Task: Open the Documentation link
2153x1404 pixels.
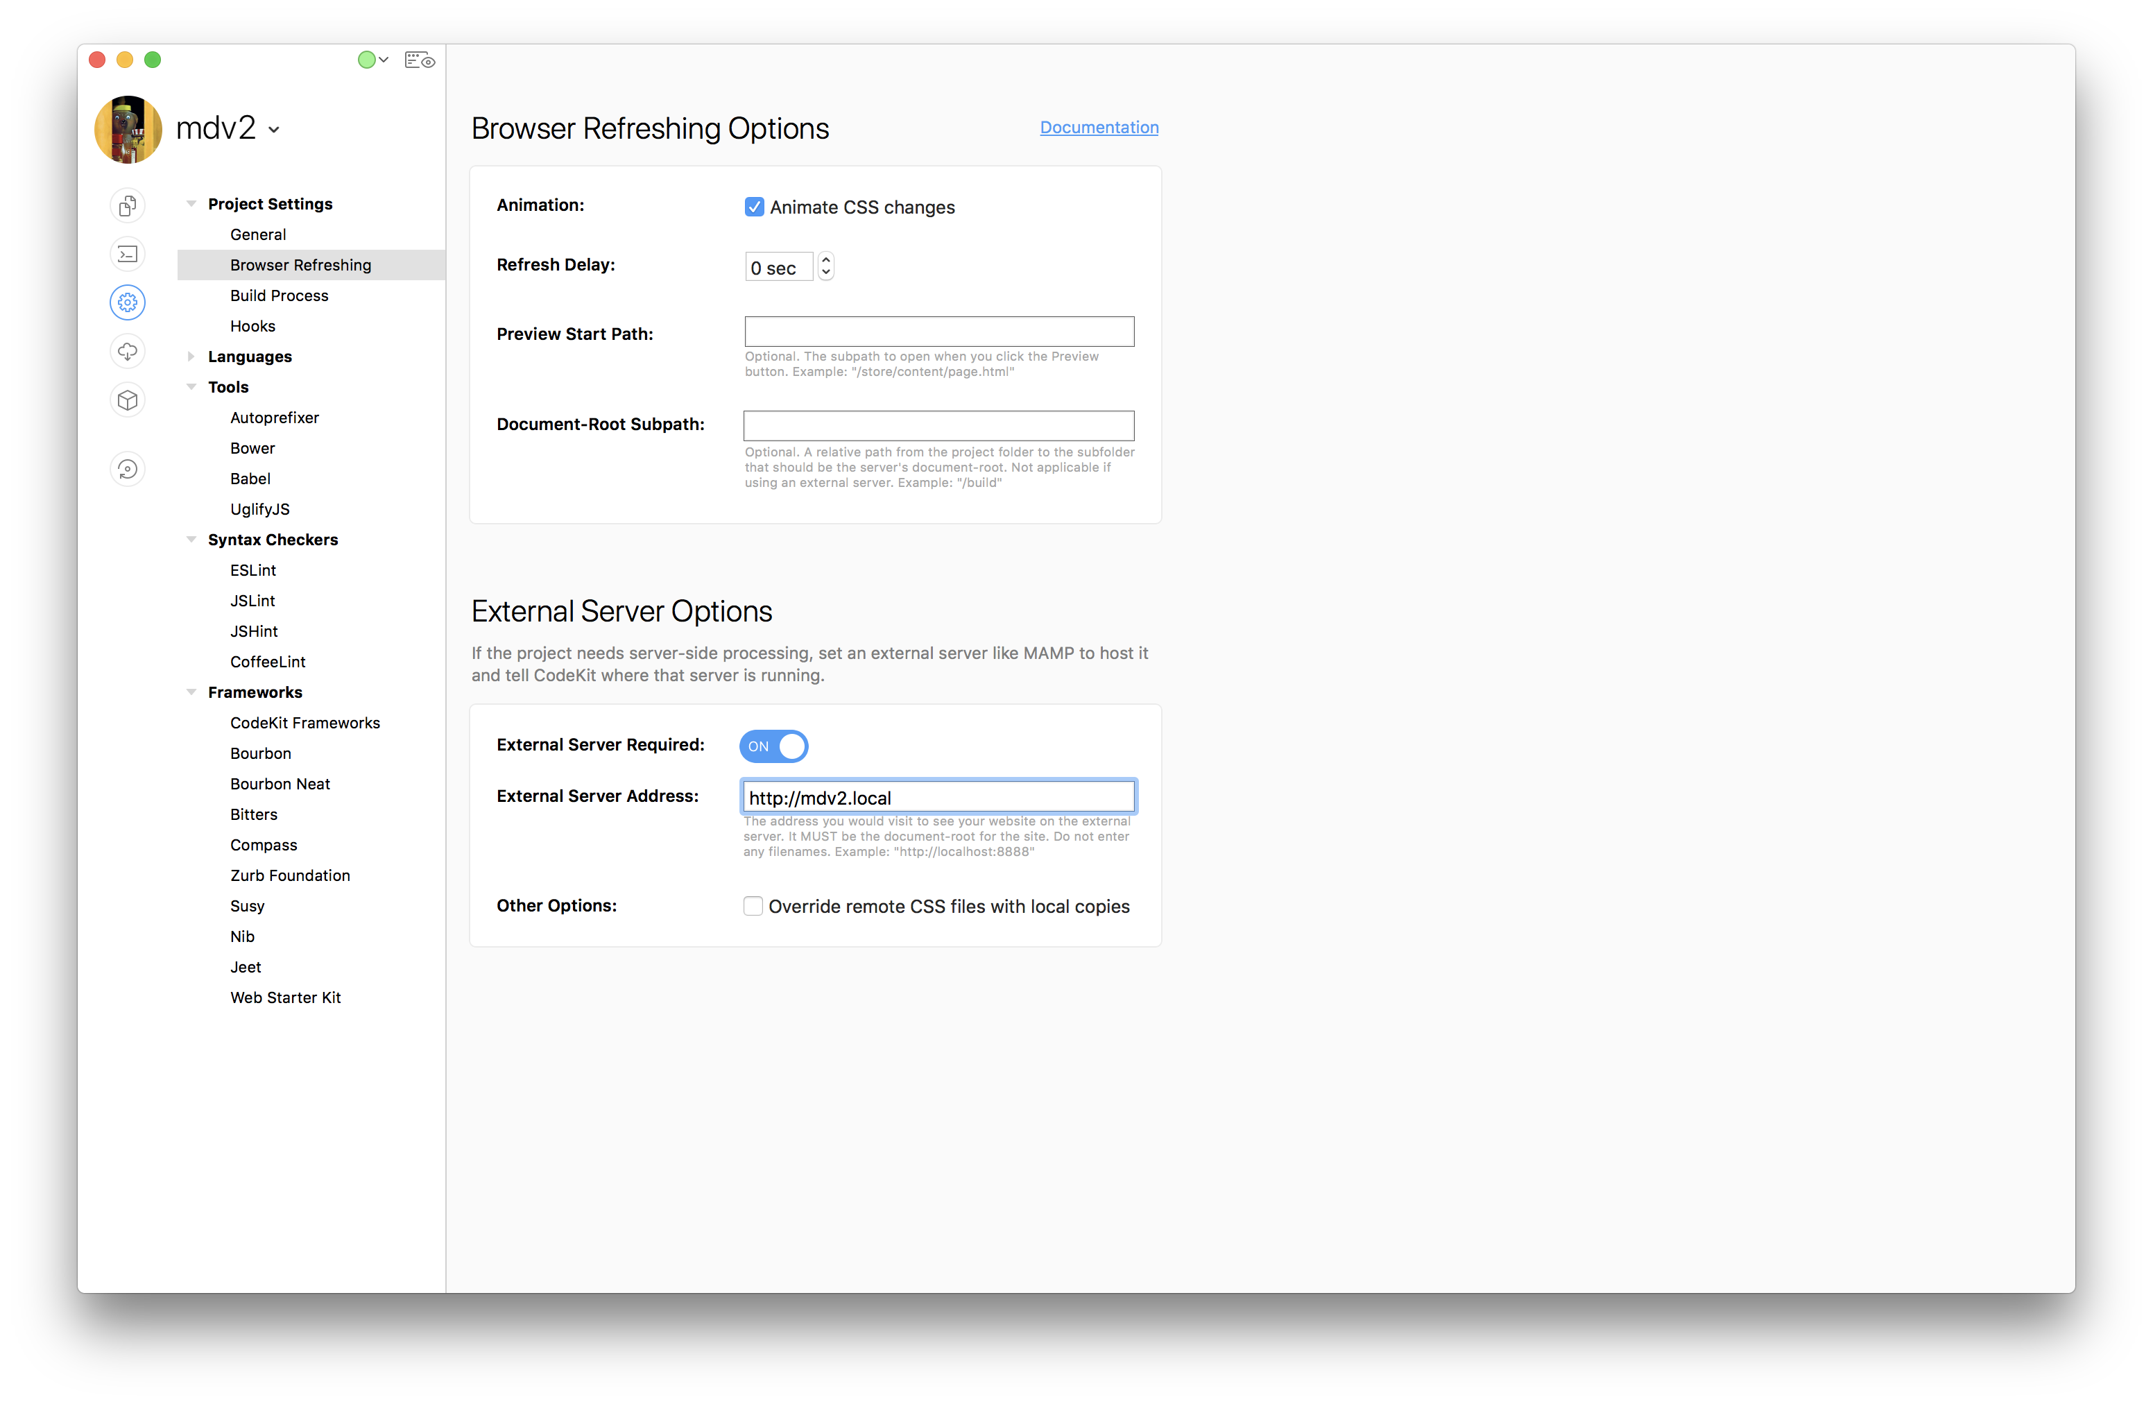Action: (1099, 128)
